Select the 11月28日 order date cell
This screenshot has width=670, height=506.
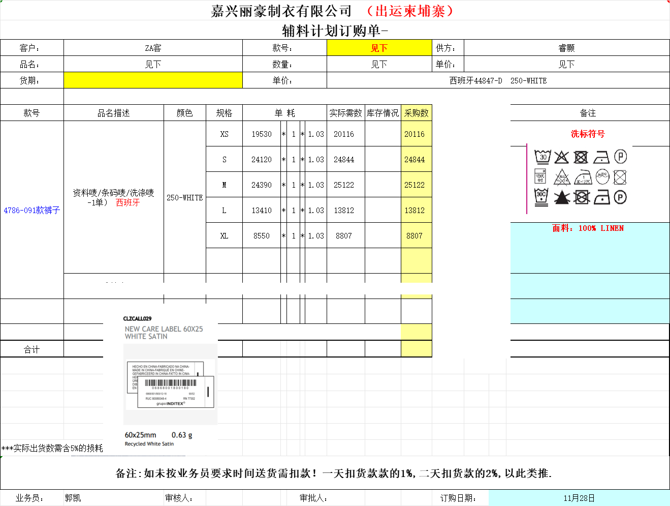coord(579,498)
